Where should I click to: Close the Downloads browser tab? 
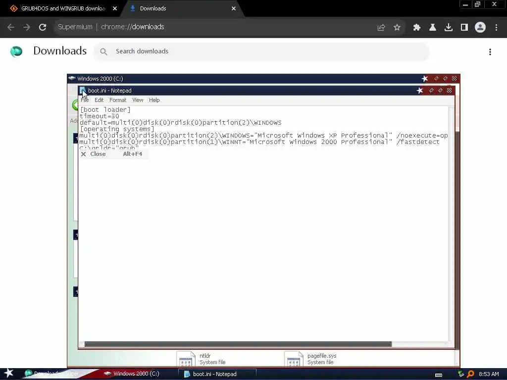tap(234, 8)
